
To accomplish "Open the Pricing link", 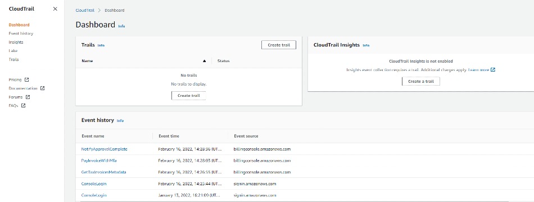I will [15, 80].
